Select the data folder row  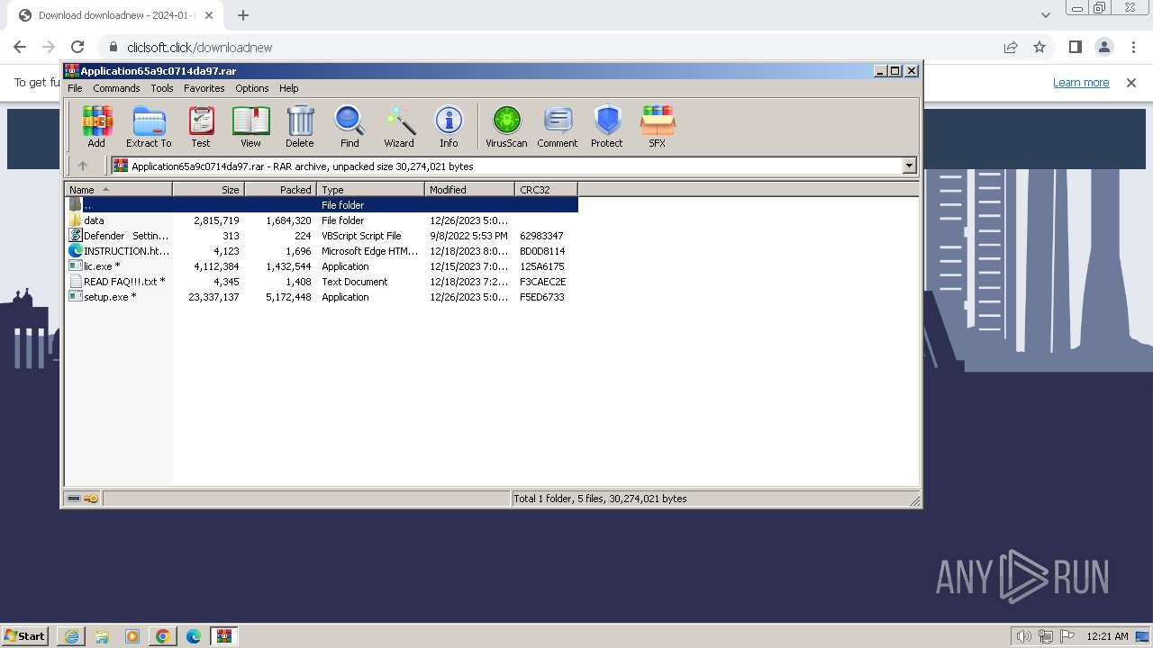point(322,220)
